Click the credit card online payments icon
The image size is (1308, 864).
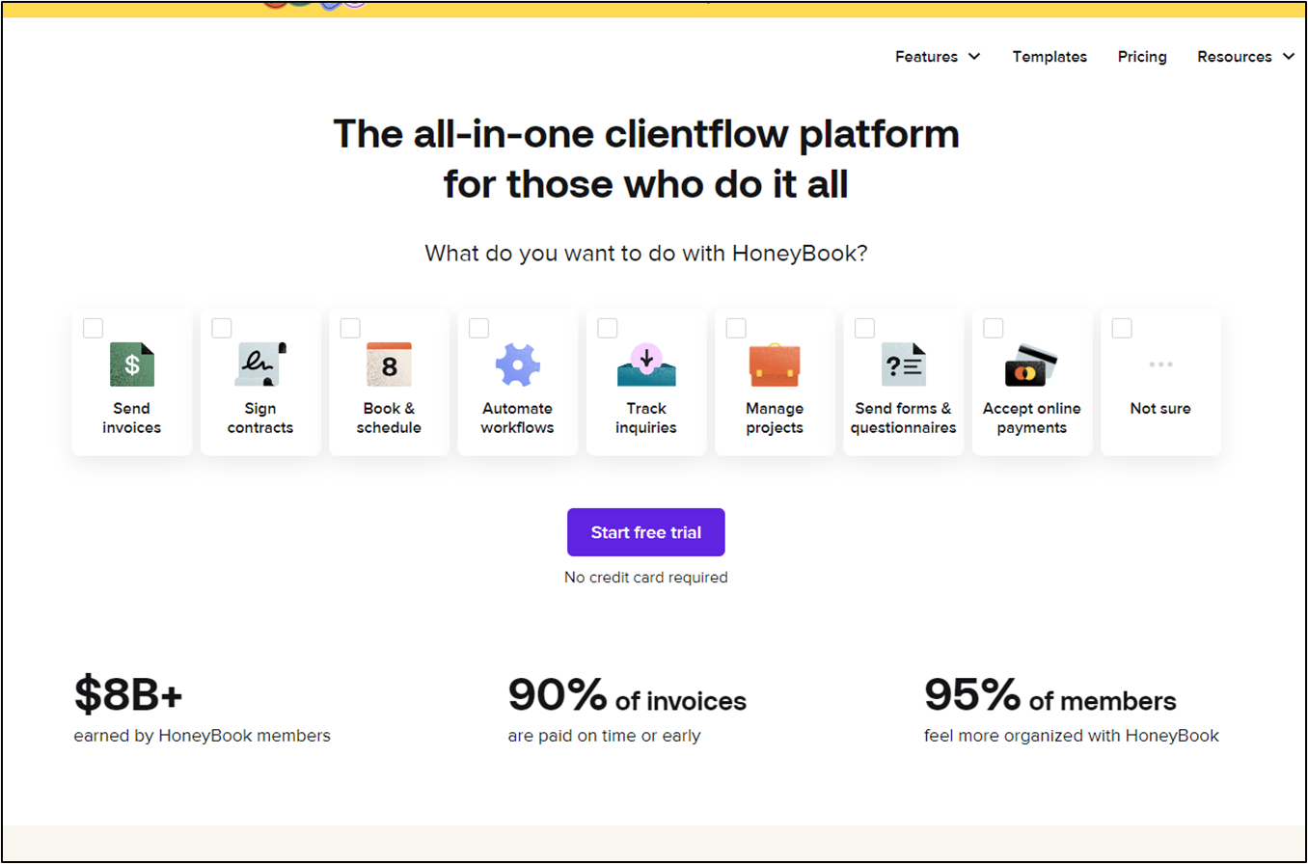(1031, 364)
